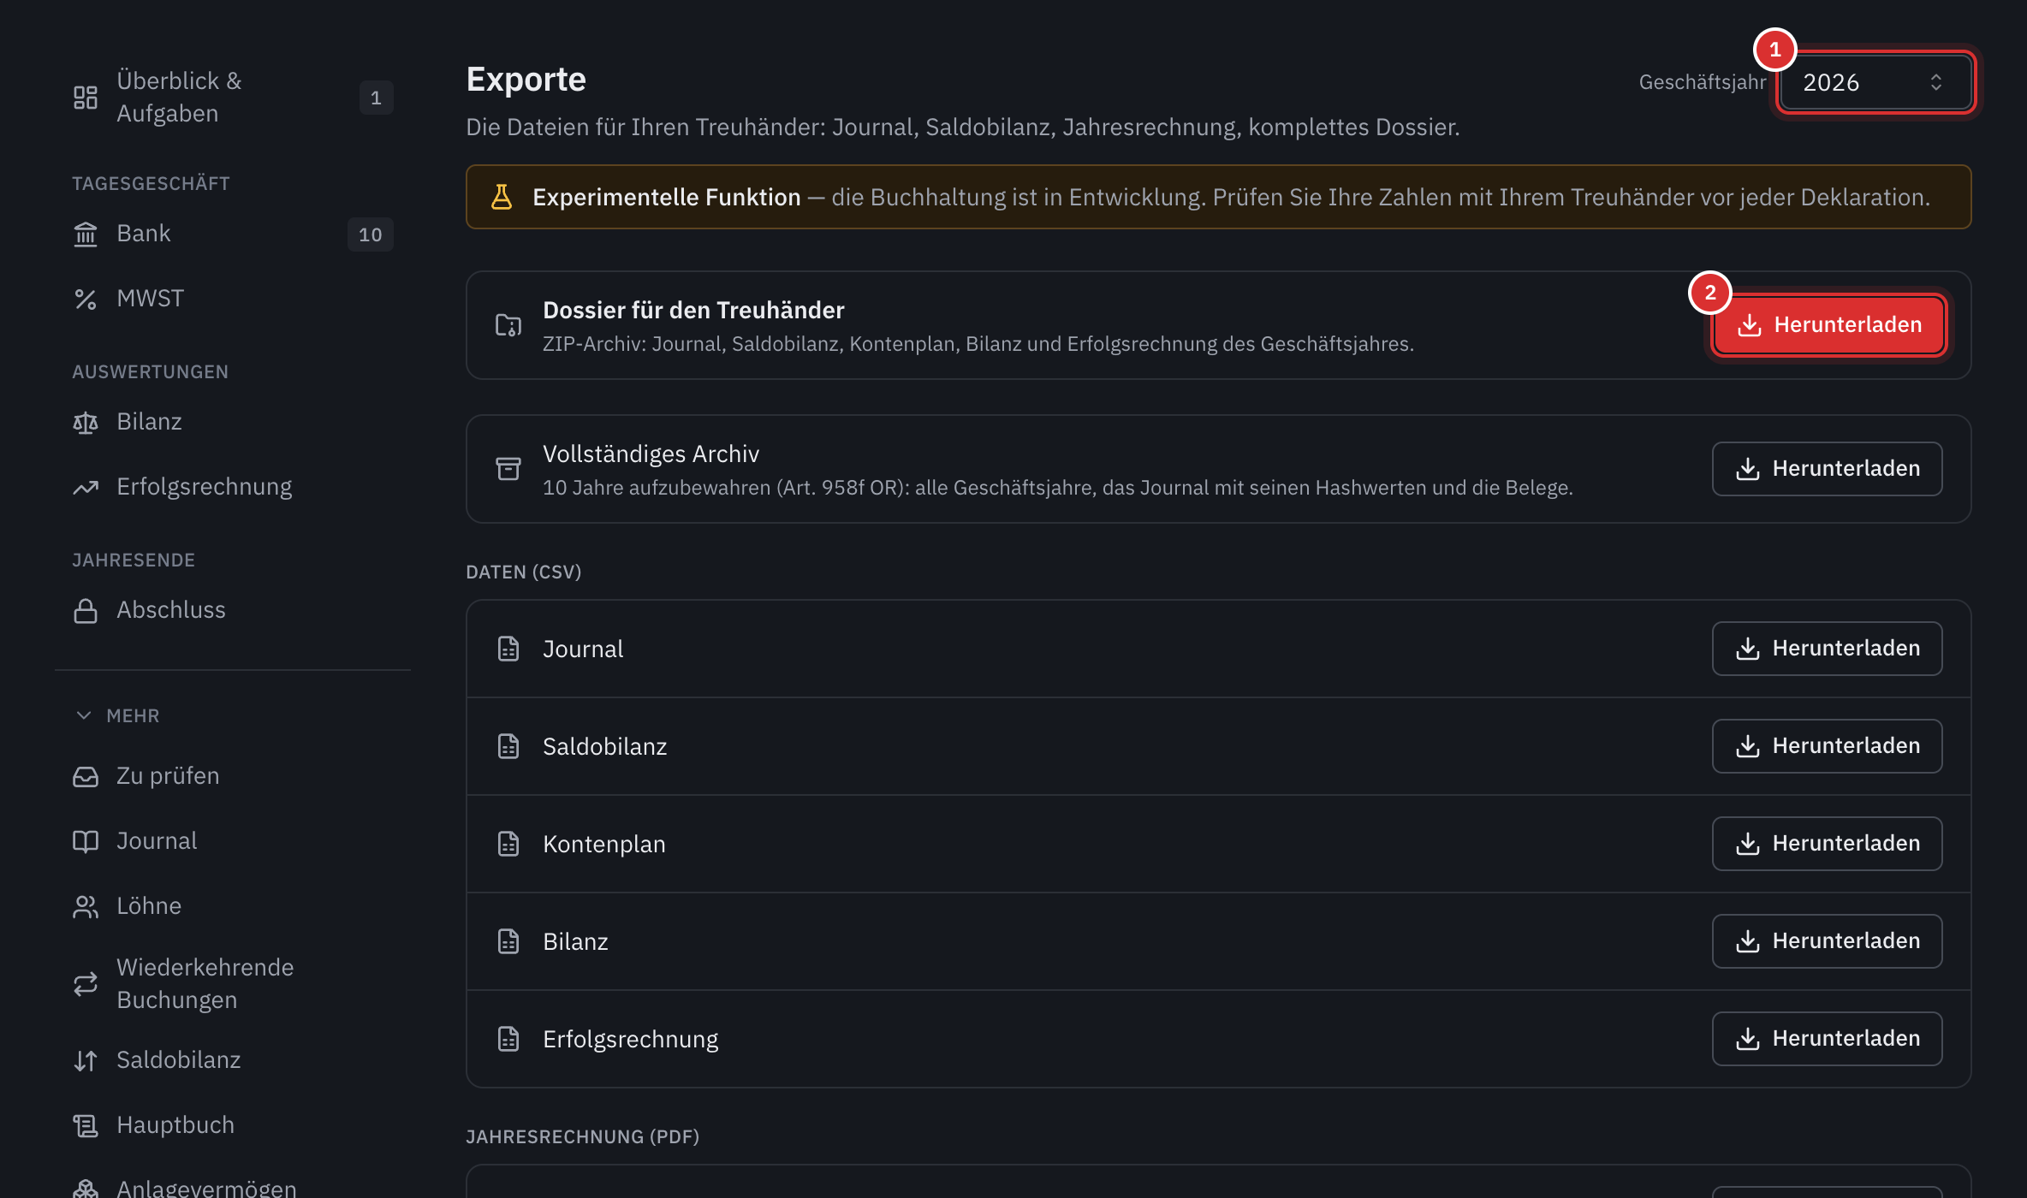This screenshot has height=1198, width=2027.
Task: Collapse the MEHR sidebar section
Action: point(117,715)
